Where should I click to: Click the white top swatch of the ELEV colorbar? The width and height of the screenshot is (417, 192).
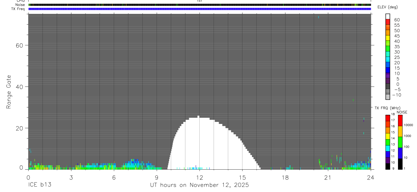point(388,17)
